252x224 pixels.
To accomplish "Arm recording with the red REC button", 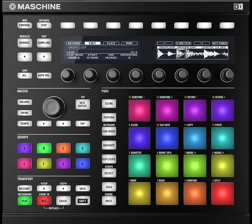I will (x=44, y=201).
